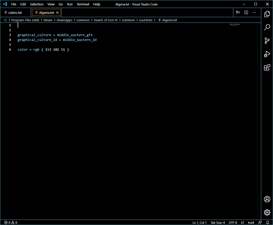Click the minimap code preview

point(235,25)
